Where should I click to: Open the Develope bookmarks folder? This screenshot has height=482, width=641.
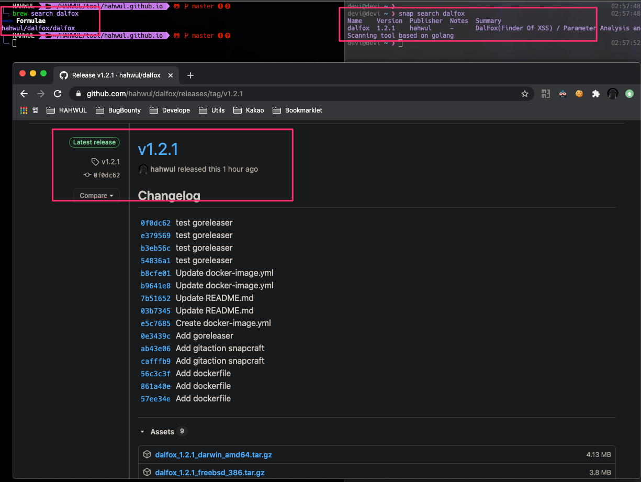(x=170, y=110)
